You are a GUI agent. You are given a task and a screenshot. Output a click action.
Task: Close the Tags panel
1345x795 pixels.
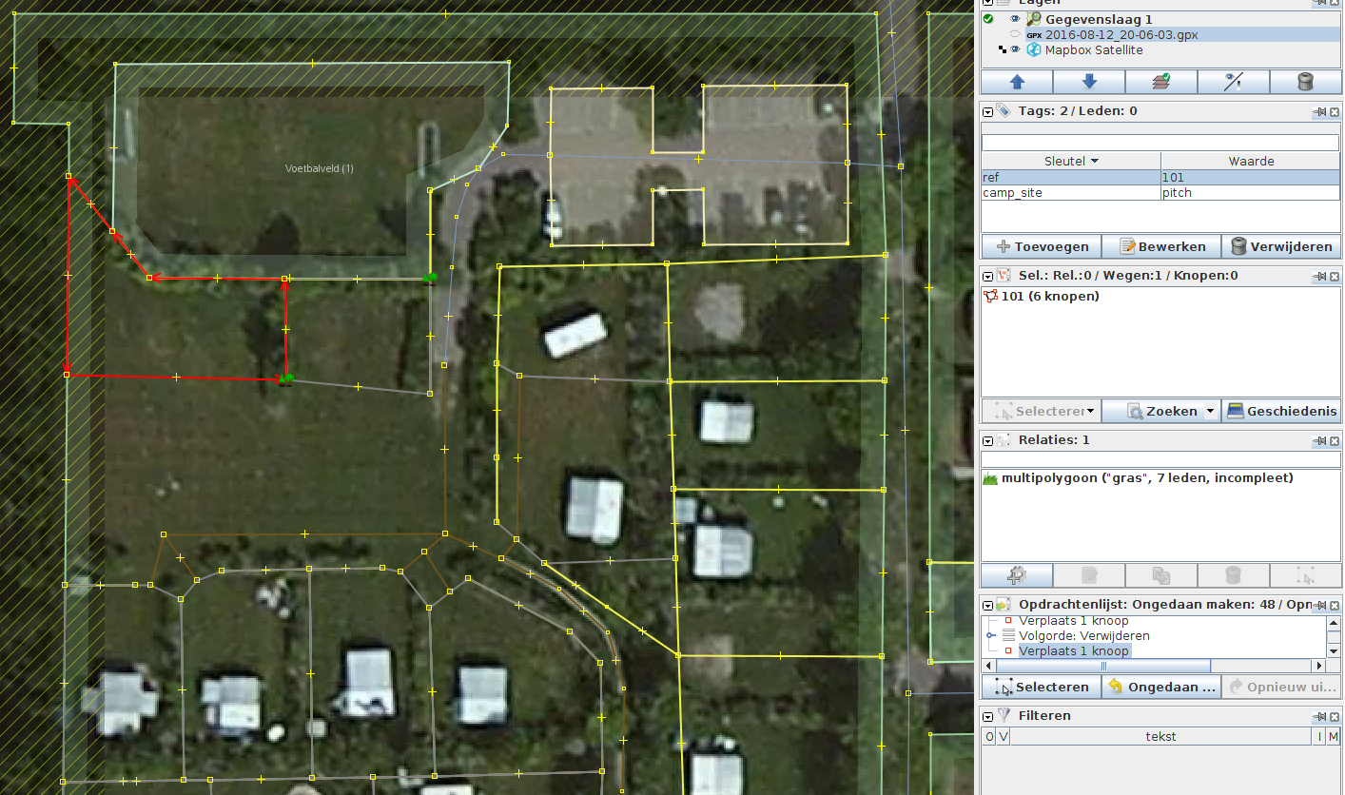tap(1335, 111)
